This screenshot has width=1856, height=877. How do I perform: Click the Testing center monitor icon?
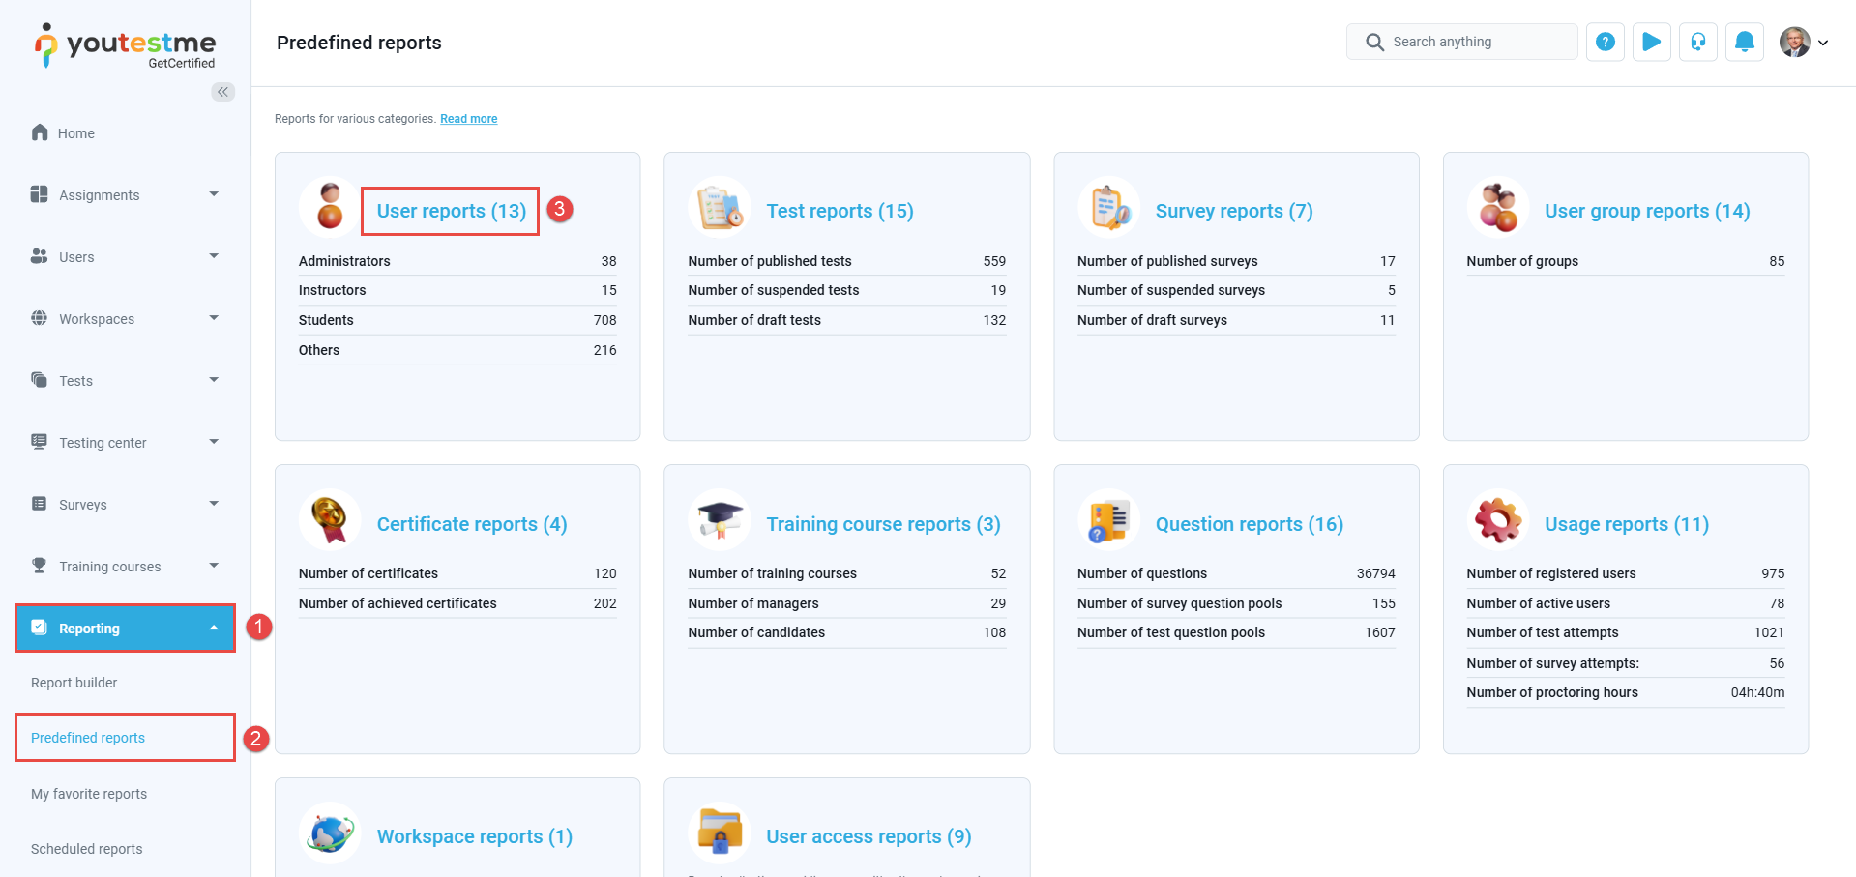[40, 442]
